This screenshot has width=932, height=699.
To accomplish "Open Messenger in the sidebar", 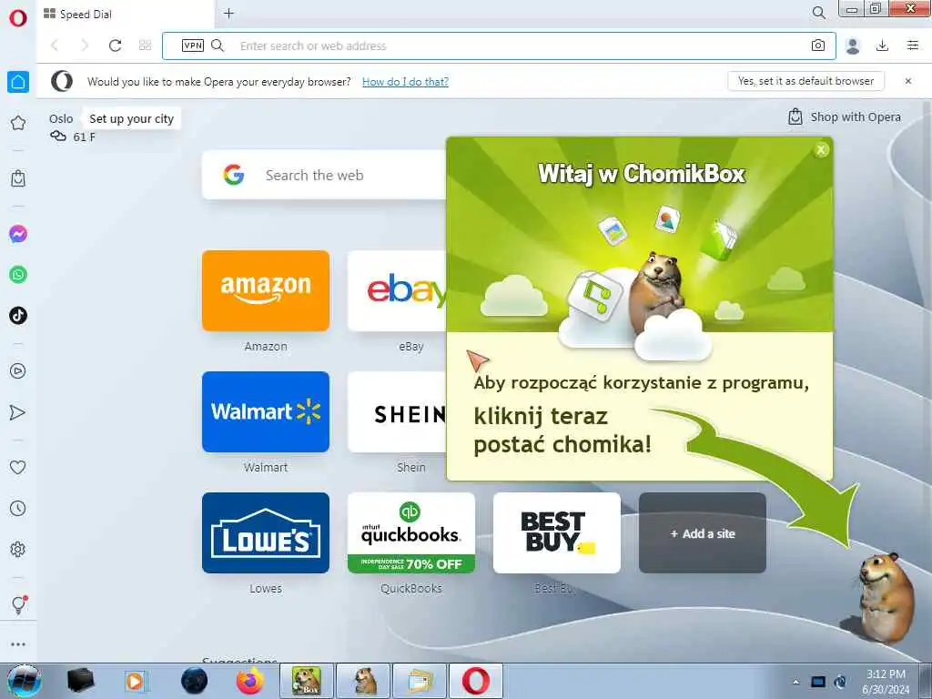I will pyautogui.click(x=18, y=234).
